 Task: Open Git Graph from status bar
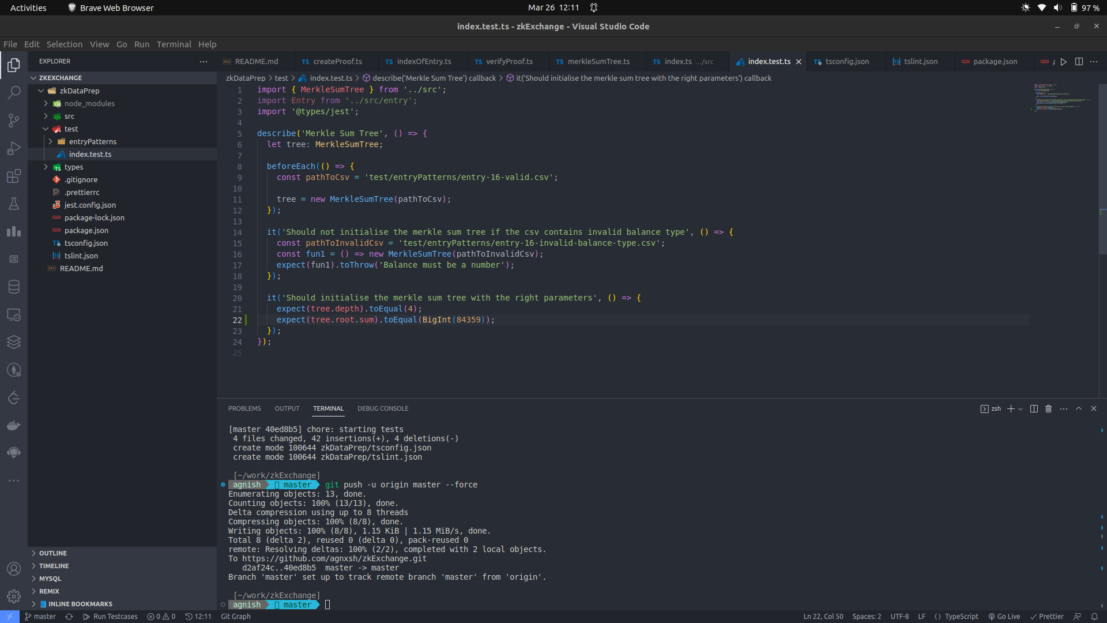tap(236, 617)
